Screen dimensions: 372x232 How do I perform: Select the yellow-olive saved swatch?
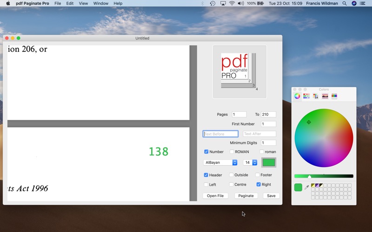pyautogui.click(x=313, y=185)
